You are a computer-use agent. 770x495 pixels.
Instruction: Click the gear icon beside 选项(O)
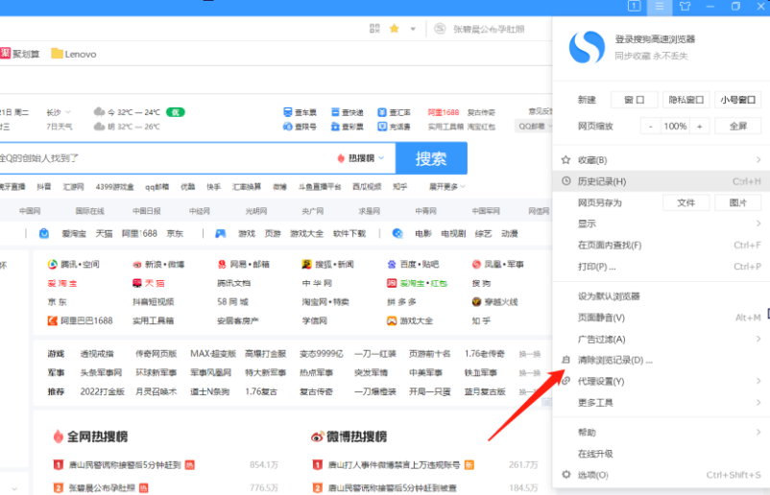tap(566, 475)
